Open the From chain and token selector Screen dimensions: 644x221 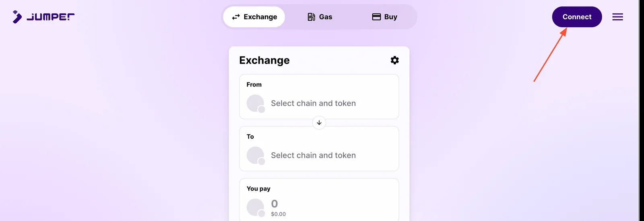coord(319,97)
